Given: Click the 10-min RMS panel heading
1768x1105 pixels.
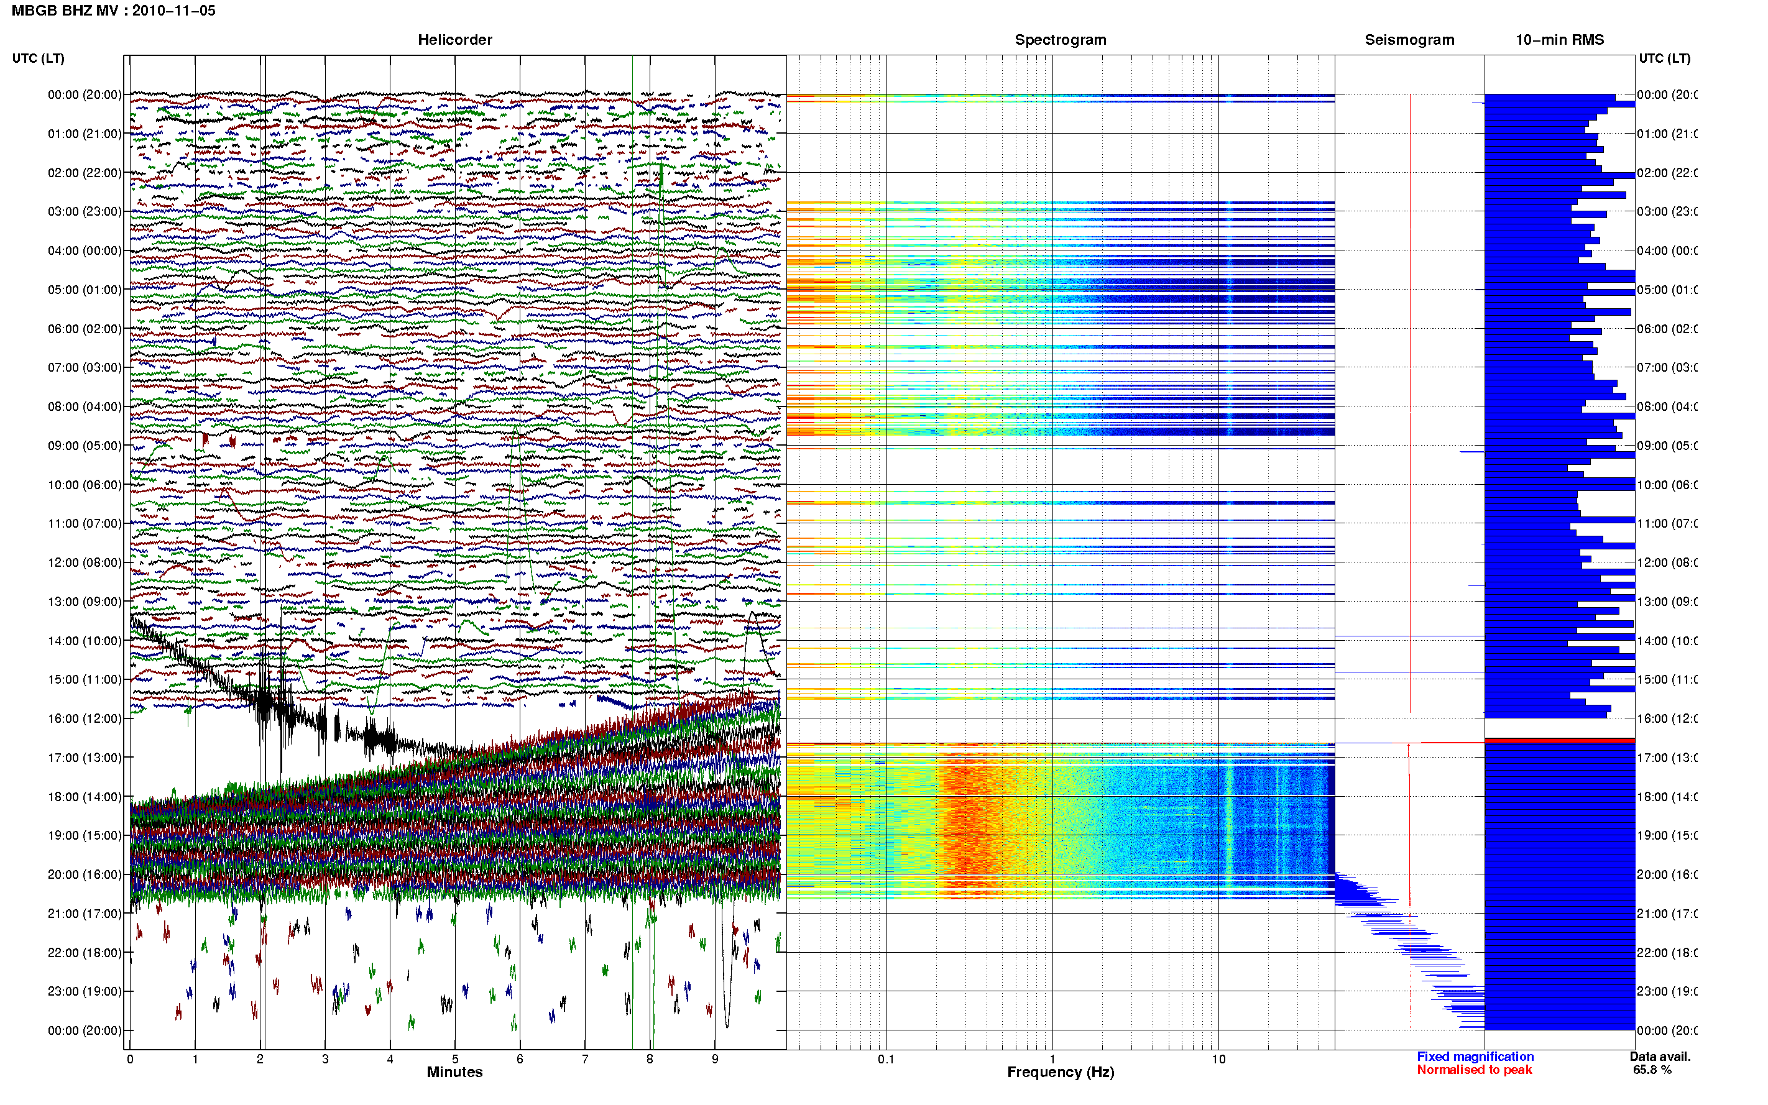Looking at the screenshot, I should coord(1560,40).
